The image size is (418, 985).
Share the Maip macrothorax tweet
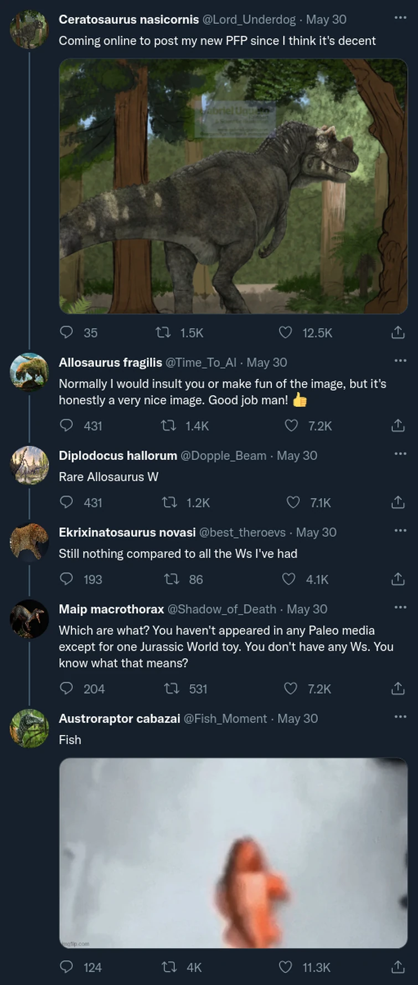click(x=398, y=689)
